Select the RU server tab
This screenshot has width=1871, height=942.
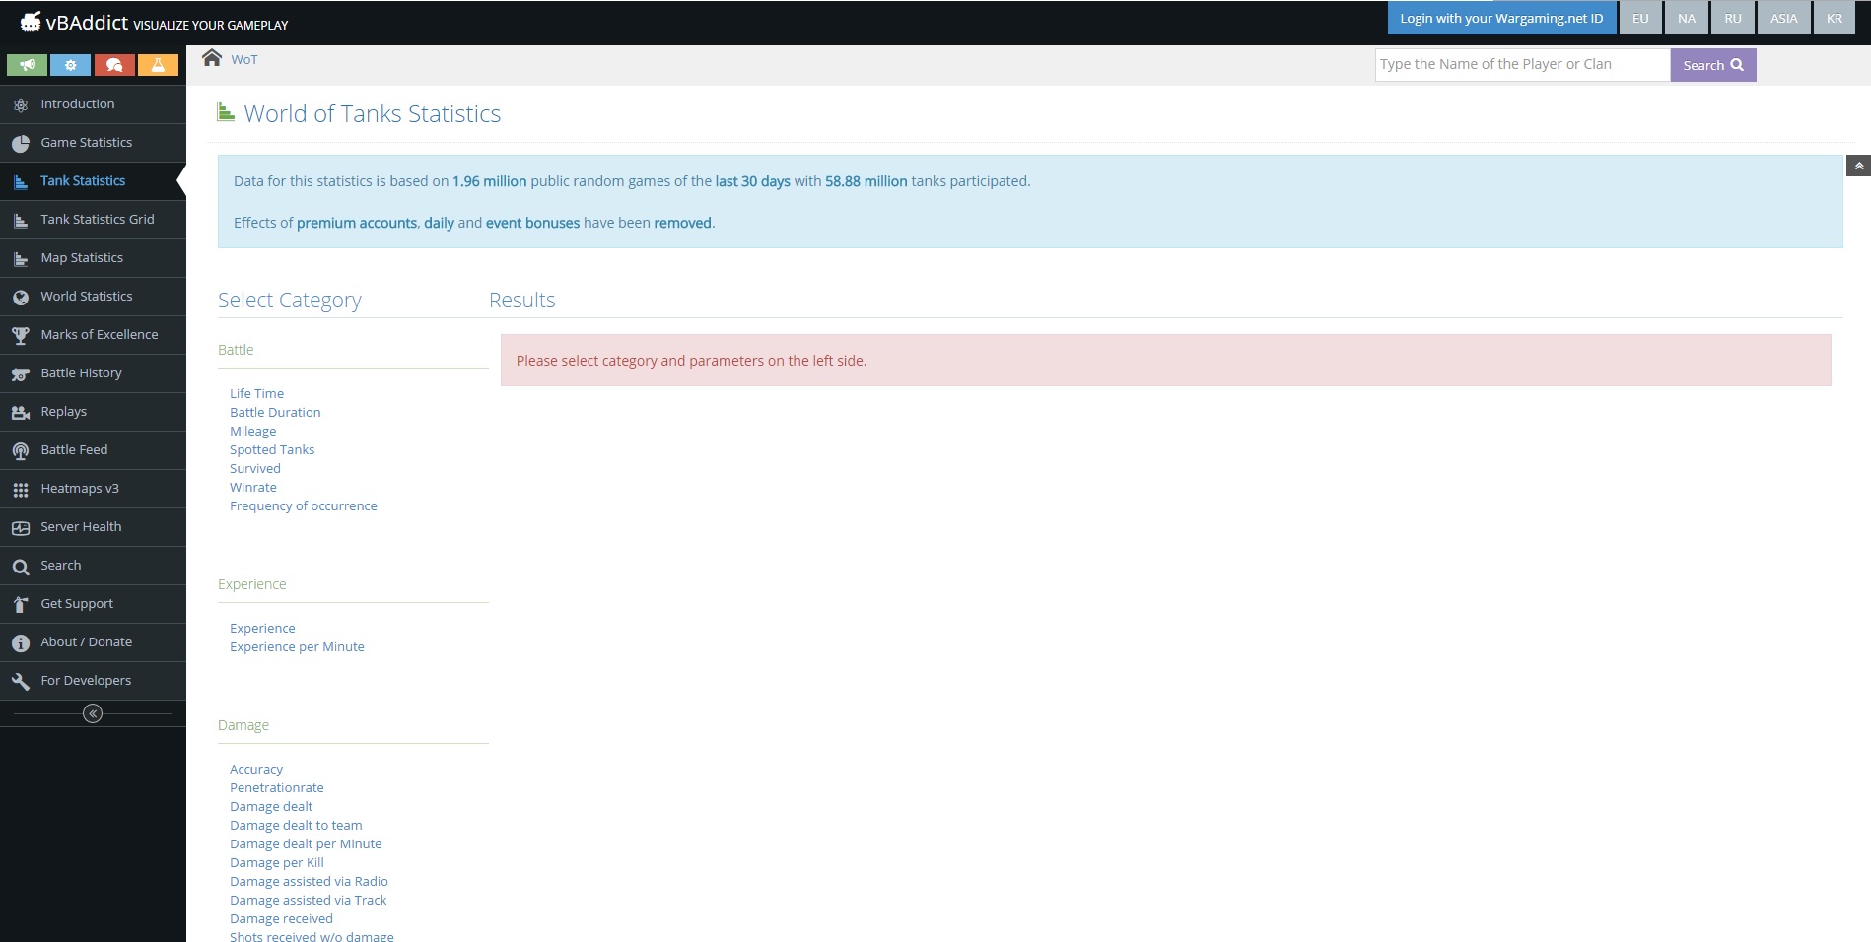[1733, 19]
